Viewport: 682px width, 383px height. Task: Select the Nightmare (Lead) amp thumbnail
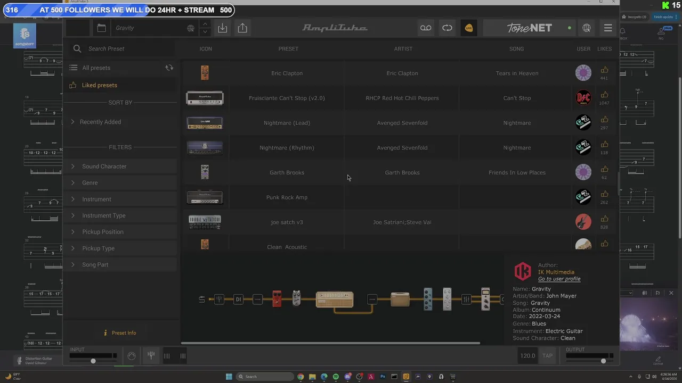(x=205, y=123)
